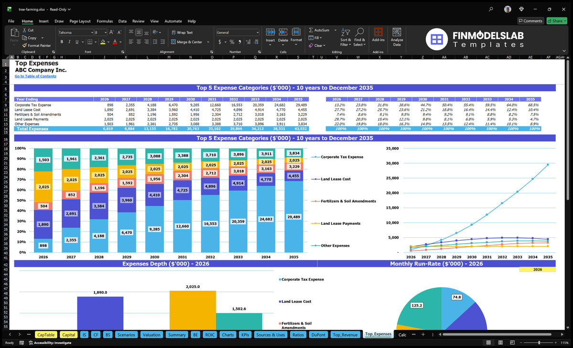Decrease font size with the smaller A icon
Viewport: 573px width, 348px height.
tap(119, 32)
